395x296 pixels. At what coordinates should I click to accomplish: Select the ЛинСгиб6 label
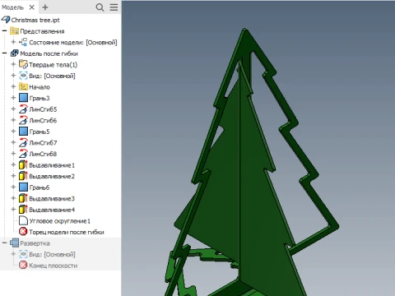coord(43,121)
